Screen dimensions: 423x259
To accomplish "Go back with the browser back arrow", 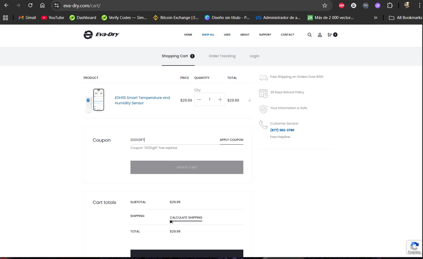I will click(x=6, y=5).
